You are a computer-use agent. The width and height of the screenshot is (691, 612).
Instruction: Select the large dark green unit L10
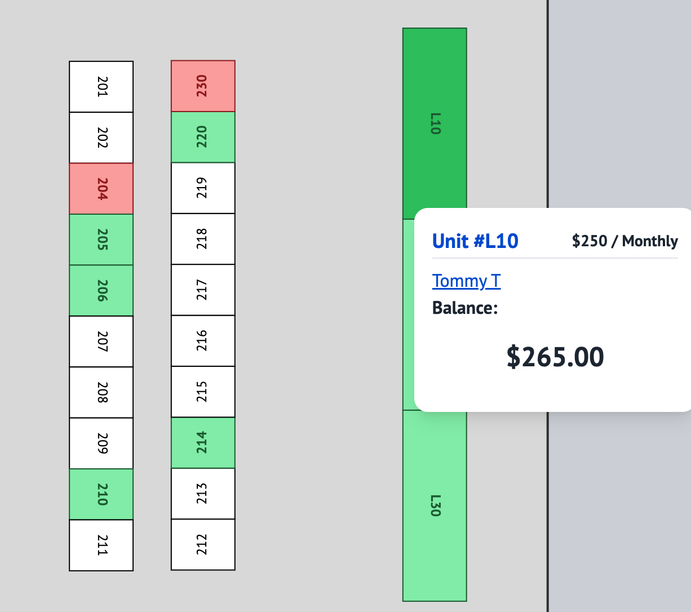(435, 123)
